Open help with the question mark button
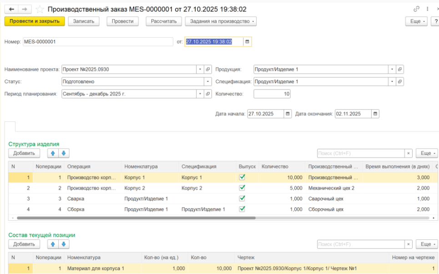The image size is (439, 274). 436,21
